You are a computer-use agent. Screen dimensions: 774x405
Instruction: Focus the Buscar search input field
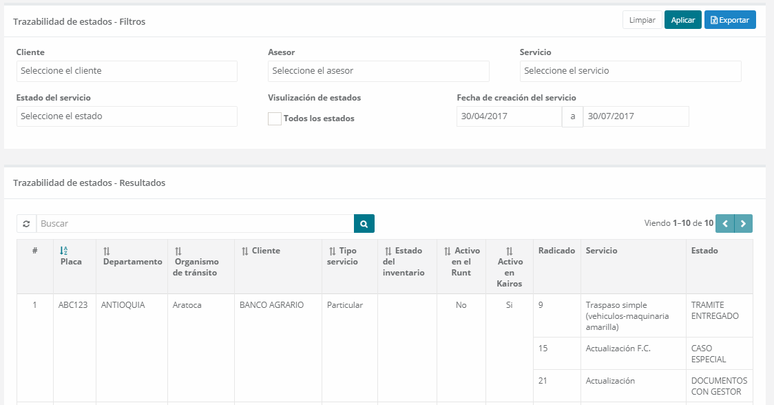point(195,224)
